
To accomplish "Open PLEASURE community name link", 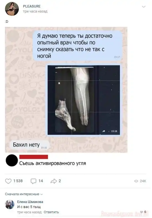I will pyautogui.click(x=32, y=6).
